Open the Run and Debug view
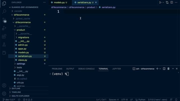Screen dimensions: 180x101 click(4, 28)
